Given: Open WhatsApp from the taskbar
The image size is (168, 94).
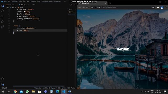Looking at the screenshot, I should [27, 92].
